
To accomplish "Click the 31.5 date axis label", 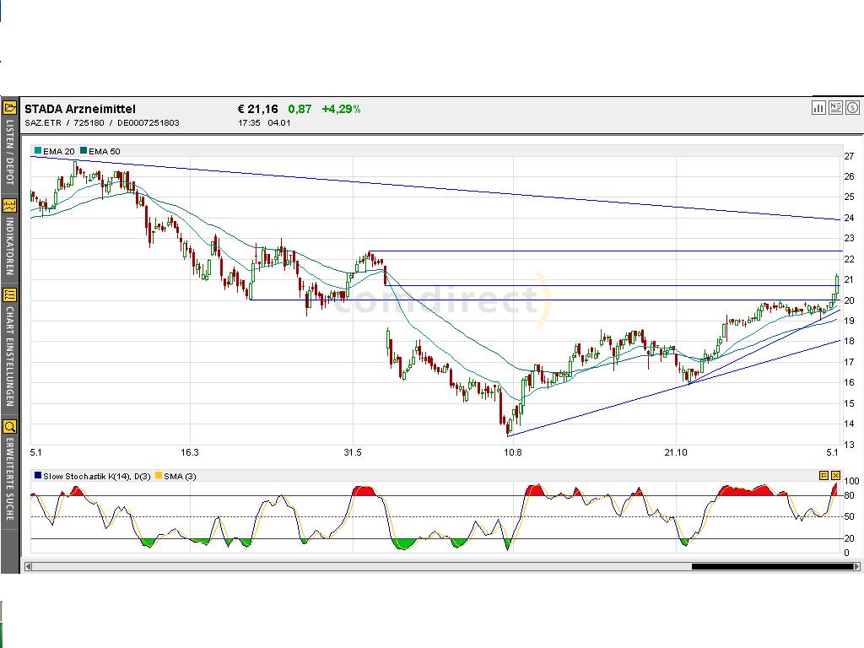I will coord(353,452).
